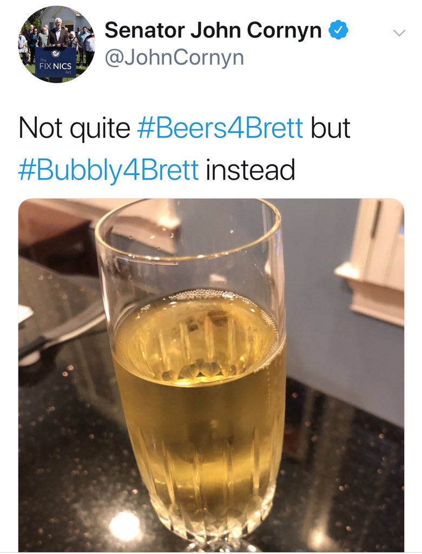This screenshot has height=554, width=422.
Task: Click the white window trim in photo
Action: (375, 261)
